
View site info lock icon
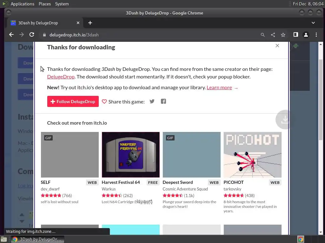(x=44, y=35)
